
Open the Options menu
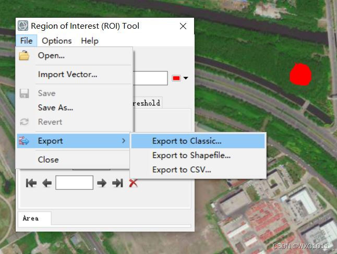click(x=57, y=41)
